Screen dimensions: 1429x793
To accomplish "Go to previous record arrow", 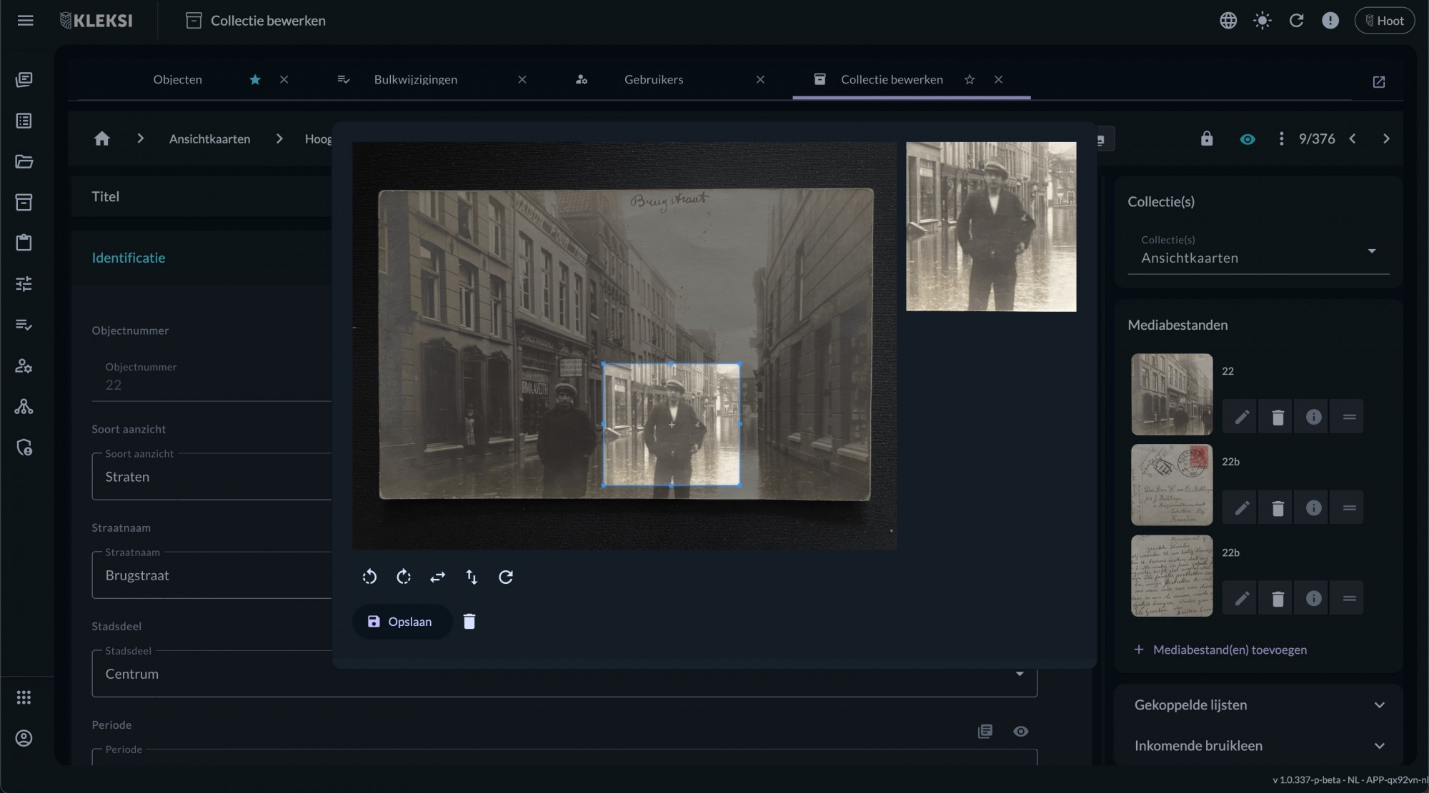I will click(x=1353, y=138).
